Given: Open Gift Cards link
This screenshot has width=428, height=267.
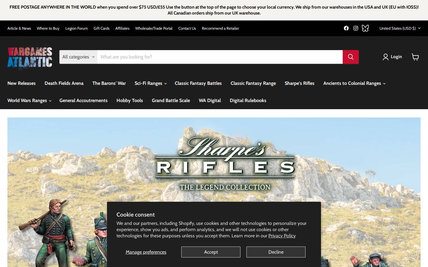Looking at the screenshot, I should (101, 28).
